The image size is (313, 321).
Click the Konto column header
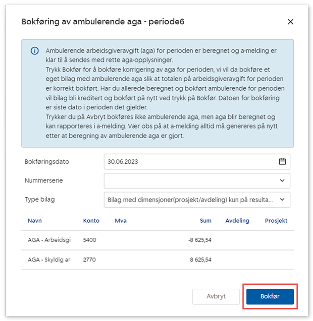coord(91,221)
